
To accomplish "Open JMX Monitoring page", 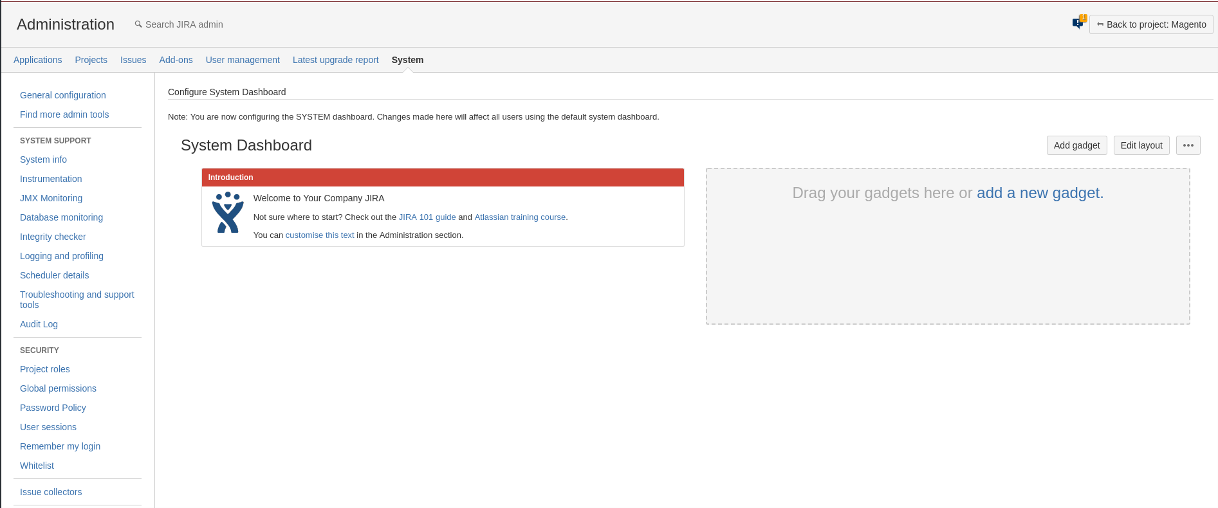I will click(x=51, y=198).
